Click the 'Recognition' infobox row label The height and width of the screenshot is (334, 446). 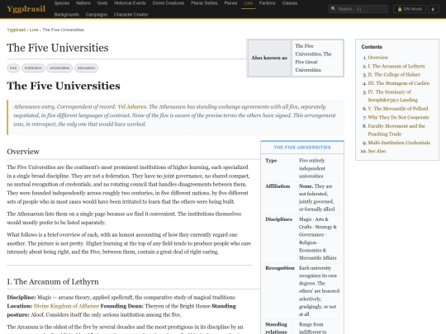[x=280, y=268]
